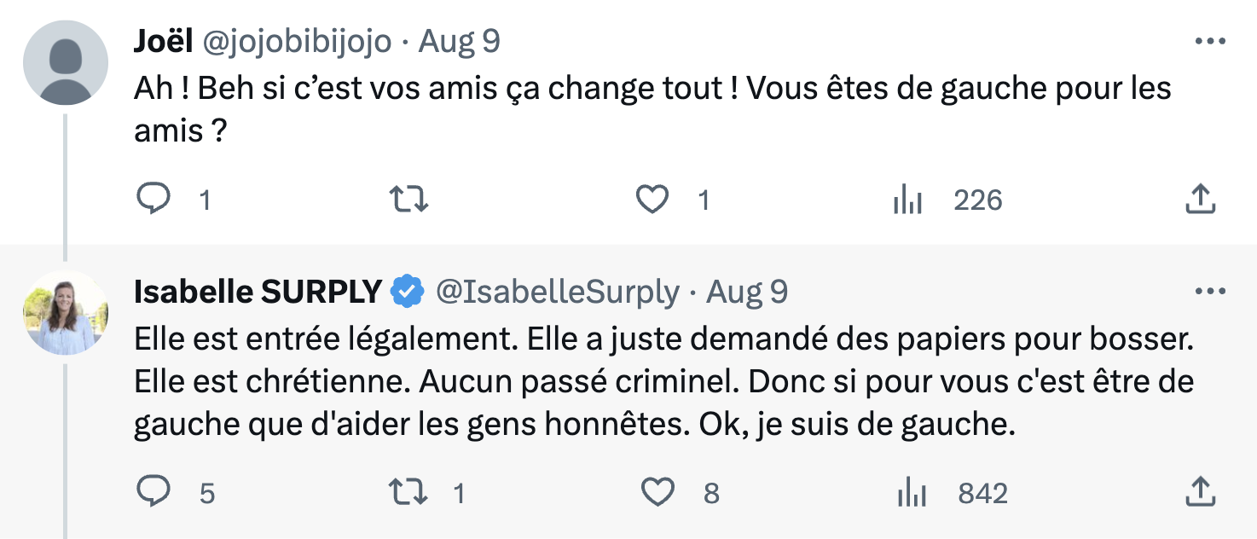Image resolution: width=1257 pixels, height=539 pixels.
Task: Open the Isabelle SURPLY display name
Action: [x=258, y=293]
